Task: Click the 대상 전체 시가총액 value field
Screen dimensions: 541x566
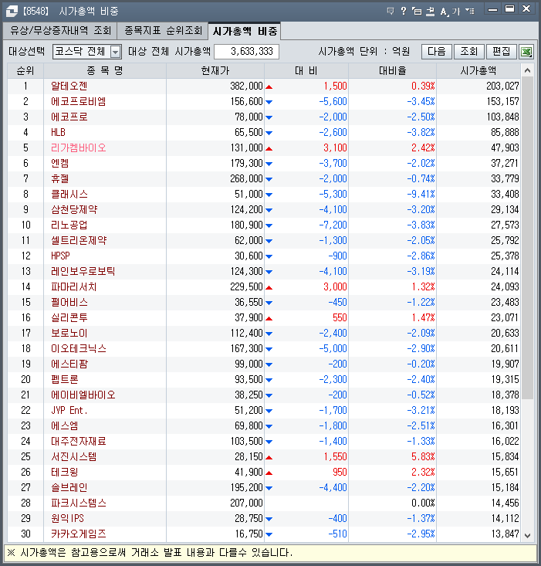Action: [246, 51]
